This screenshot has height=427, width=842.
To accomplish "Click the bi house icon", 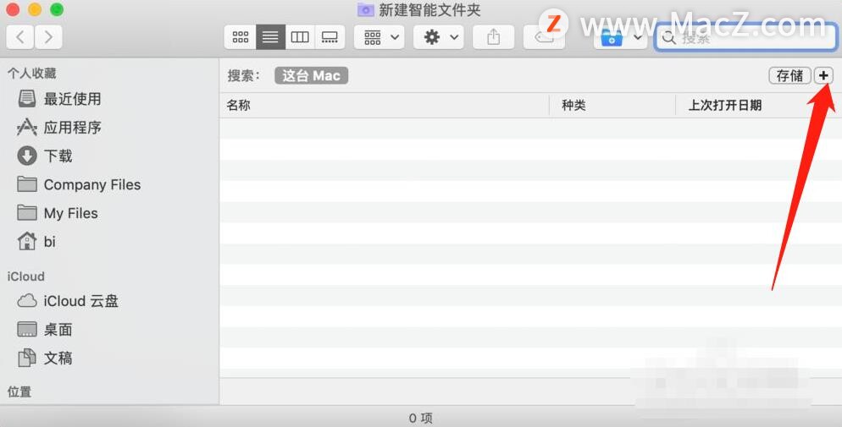I will click(27, 242).
